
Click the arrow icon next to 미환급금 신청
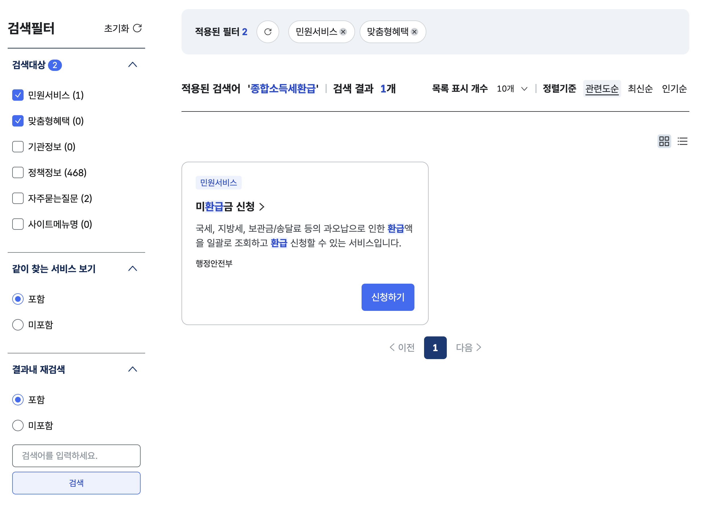262,207
